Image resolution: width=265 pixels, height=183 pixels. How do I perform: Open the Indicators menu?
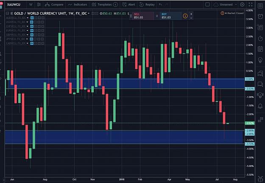tap(78, 5)
